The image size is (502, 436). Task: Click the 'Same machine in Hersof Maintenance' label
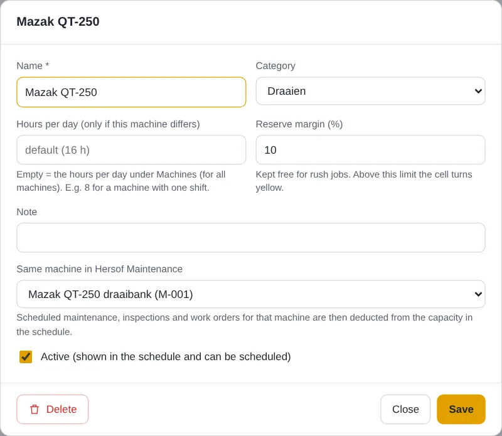tap(100, 269)
